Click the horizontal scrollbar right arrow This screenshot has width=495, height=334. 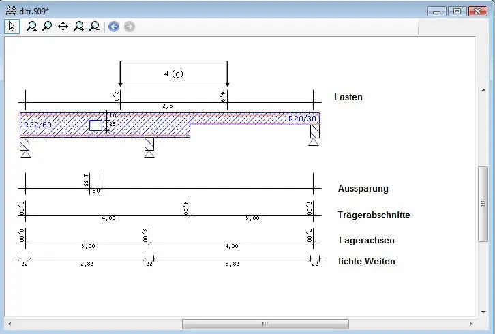click(x=470, y=324)
